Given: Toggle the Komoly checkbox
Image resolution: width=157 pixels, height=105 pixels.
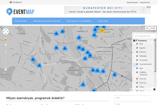Looking at the screenshot, I should (137, 79).
